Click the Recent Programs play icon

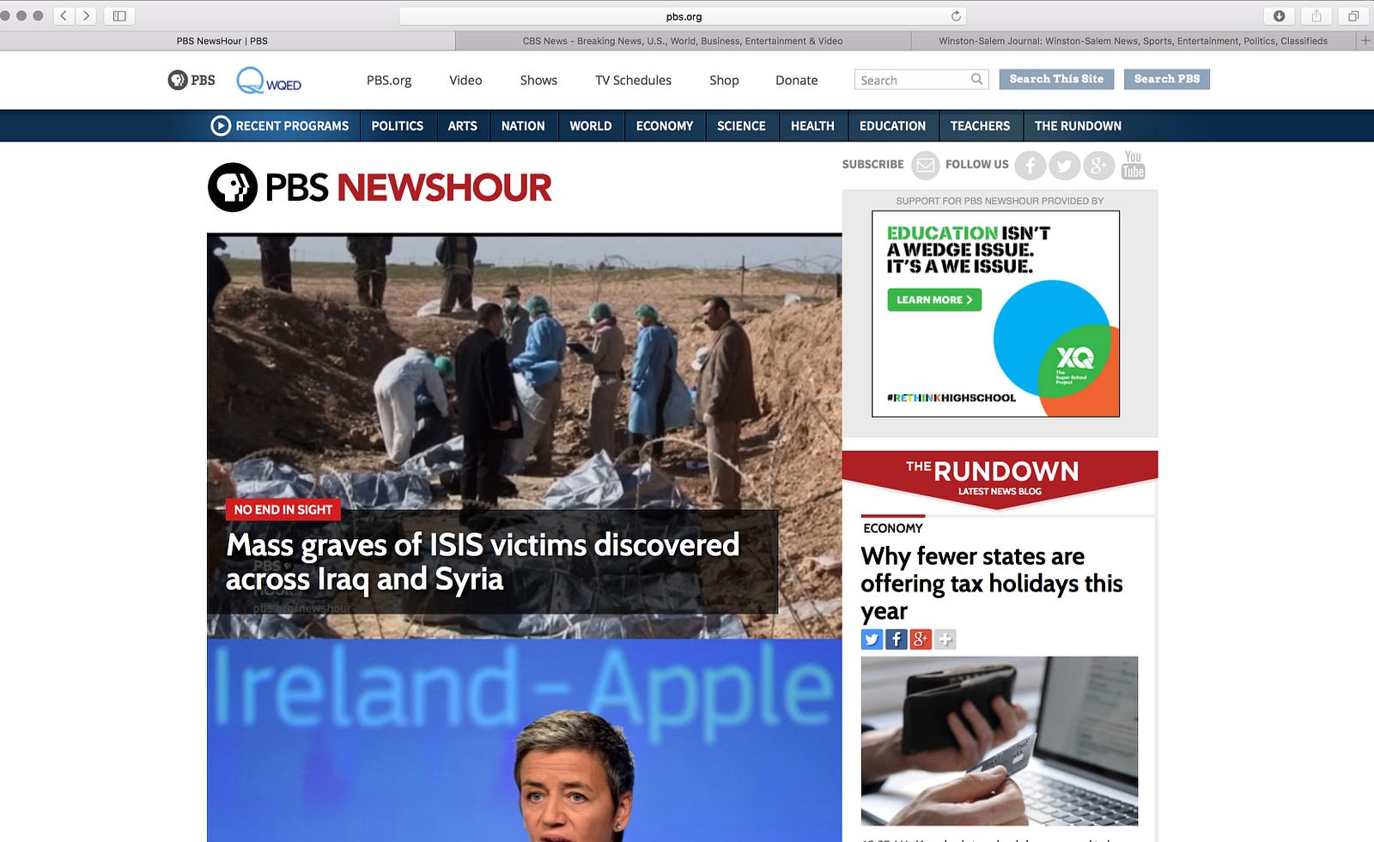(x=221, y=125)
